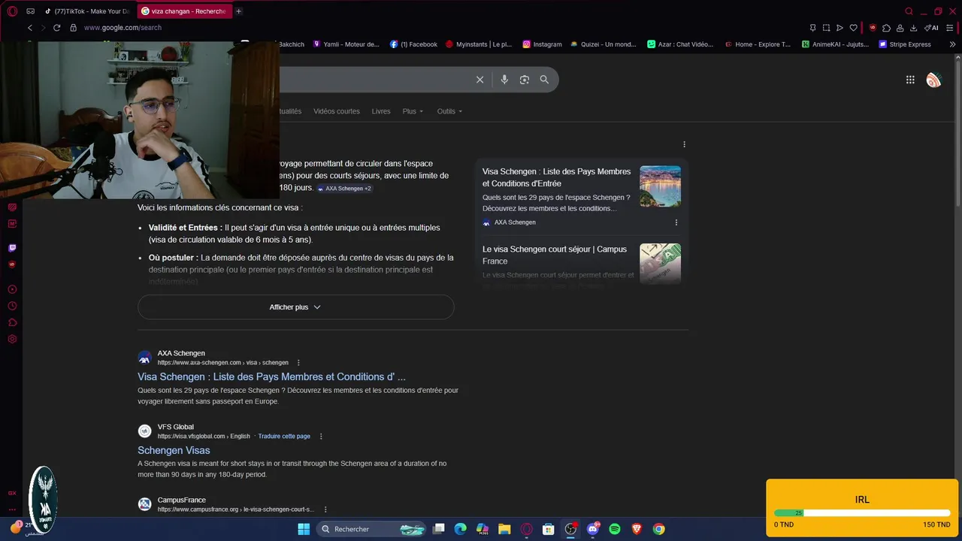The image size is (962, 541).
Task: Open the Schengen Visas VFS Global result
Action: tap(174, 450)
